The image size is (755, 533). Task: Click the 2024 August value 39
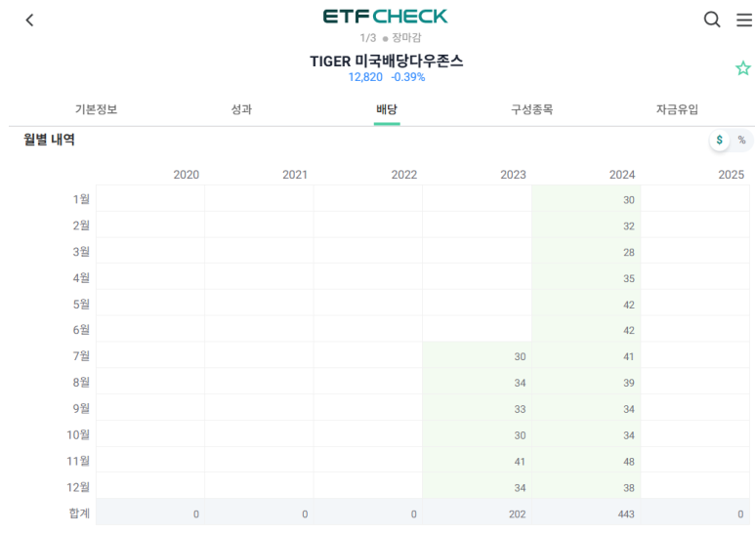(x=629, y=383)
